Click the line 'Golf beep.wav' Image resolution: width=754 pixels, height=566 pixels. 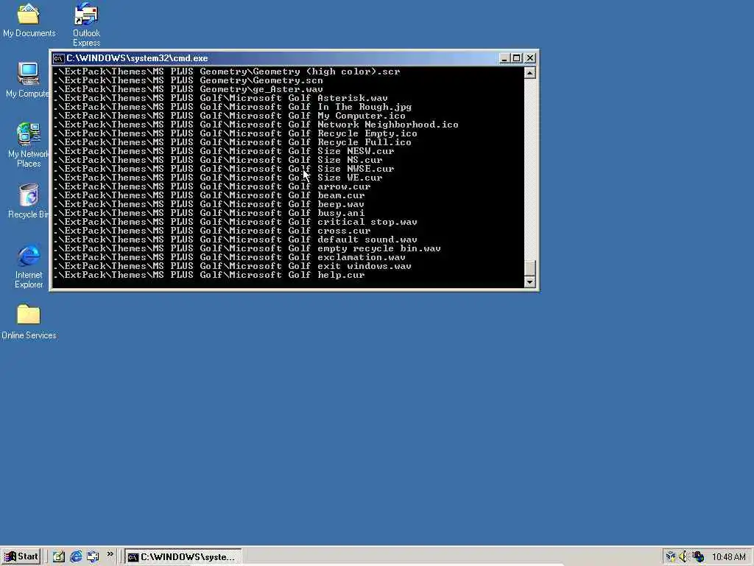[208, 205]
